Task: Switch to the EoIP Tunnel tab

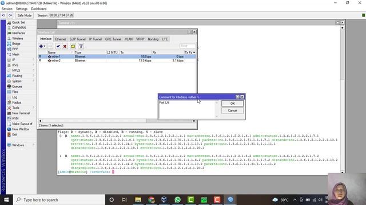Action: tap(78, 39)
